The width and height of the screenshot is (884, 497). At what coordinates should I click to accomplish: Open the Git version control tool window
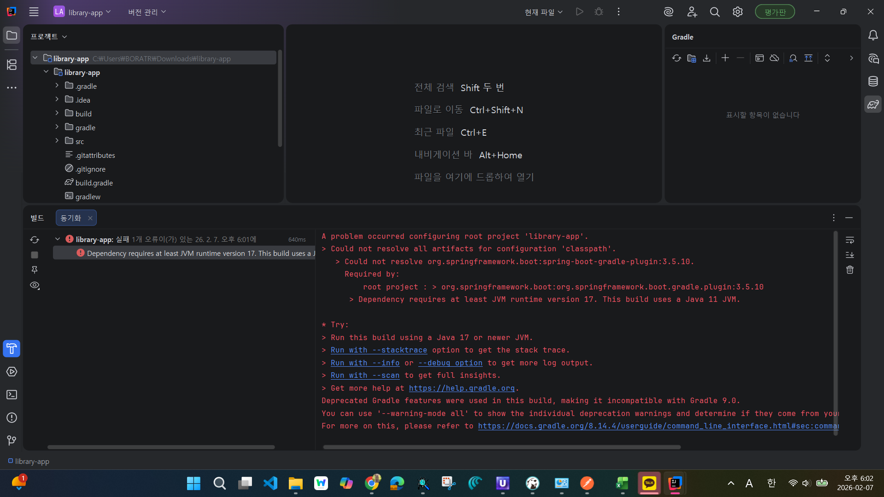click(x=12, y=440)
